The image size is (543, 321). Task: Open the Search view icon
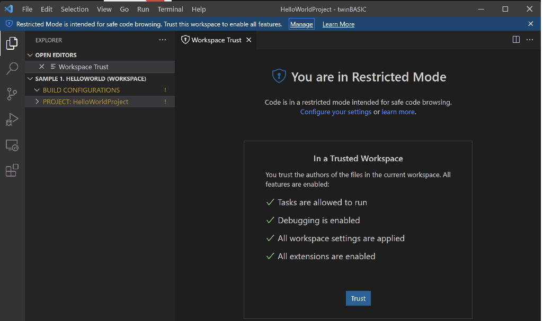click(x=12, y=69)
